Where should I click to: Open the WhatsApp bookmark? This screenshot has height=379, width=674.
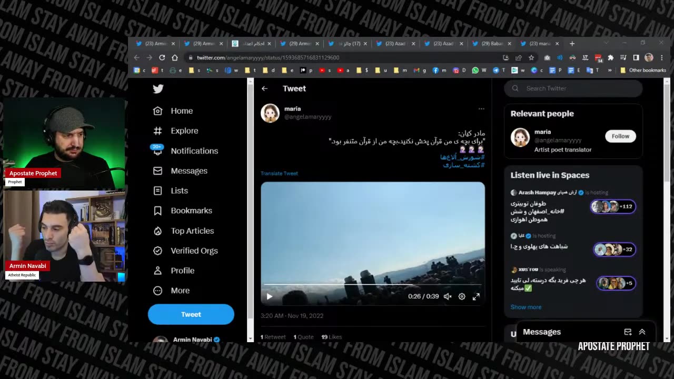tap(479, 70)
